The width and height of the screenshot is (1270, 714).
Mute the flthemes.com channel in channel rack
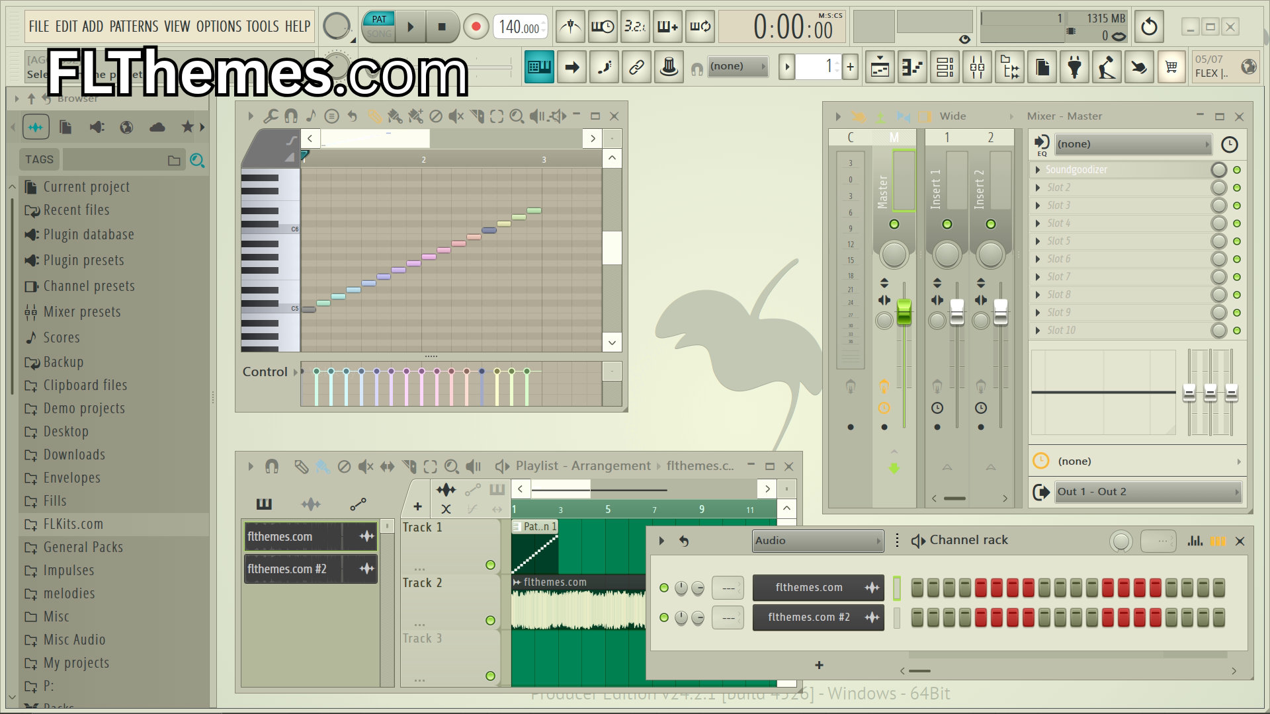pyautogui.click(x=664, y=588)
